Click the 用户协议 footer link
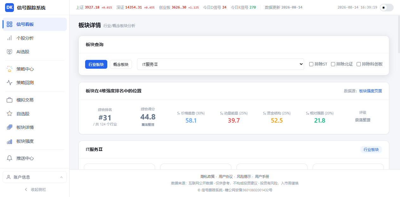The image size is (400, 197). click(226, 177)
